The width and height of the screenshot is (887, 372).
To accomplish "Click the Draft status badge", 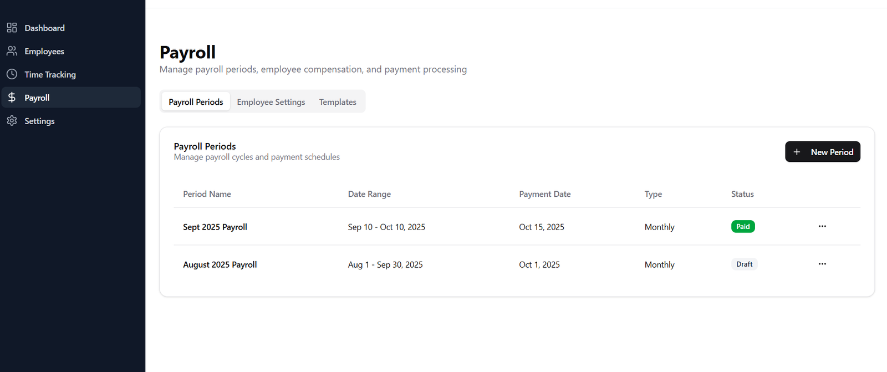I will tap(744, 264).
